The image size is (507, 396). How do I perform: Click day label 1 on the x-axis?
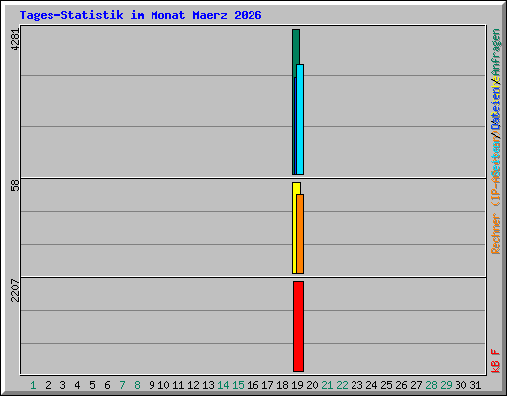tap(33, 385)
